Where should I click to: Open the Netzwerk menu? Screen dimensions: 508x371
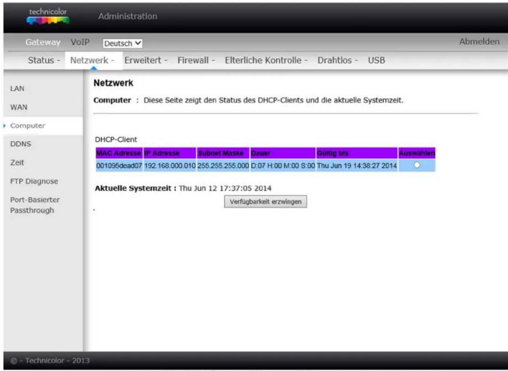pos(92,61)
